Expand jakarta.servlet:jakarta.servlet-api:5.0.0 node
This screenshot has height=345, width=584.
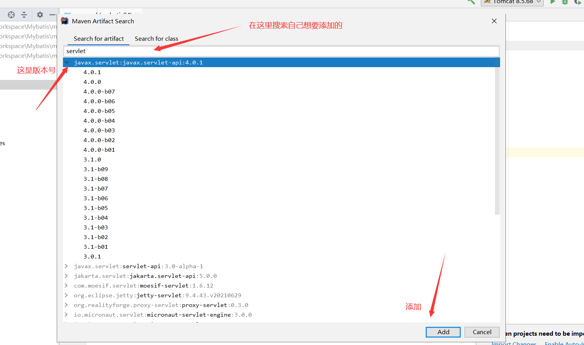coord(66,276)
